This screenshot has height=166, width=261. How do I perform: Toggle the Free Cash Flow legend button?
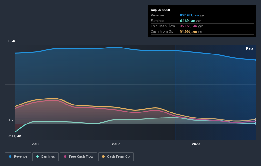coord(79,157)
